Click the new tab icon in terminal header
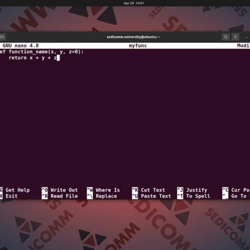Viewport: 250px width, 250px height. click(x=2, y=37)
